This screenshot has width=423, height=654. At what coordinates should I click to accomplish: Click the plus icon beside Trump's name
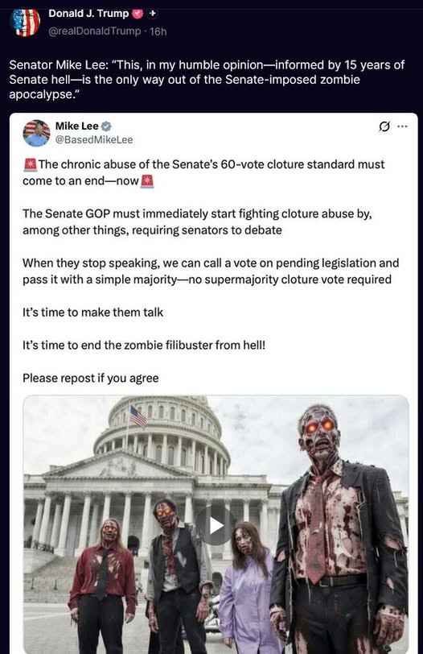[x=153, y=14]
